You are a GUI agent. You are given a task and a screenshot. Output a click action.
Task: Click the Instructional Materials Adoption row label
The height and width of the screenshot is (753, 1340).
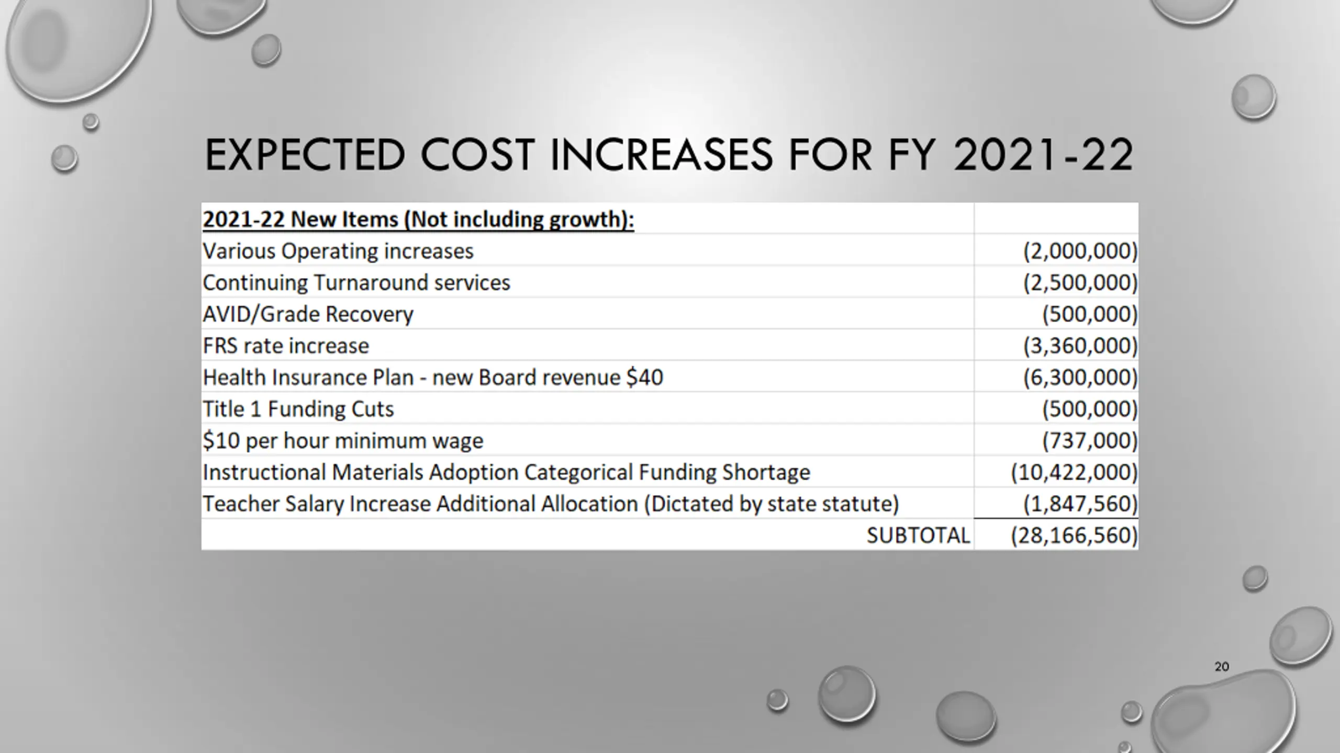506,472
